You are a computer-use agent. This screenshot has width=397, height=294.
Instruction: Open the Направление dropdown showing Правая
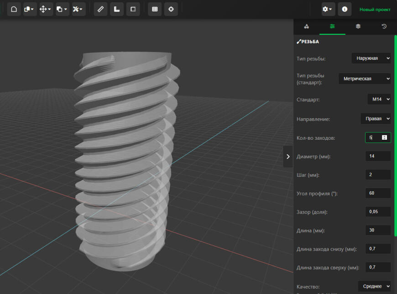[376, 119]
